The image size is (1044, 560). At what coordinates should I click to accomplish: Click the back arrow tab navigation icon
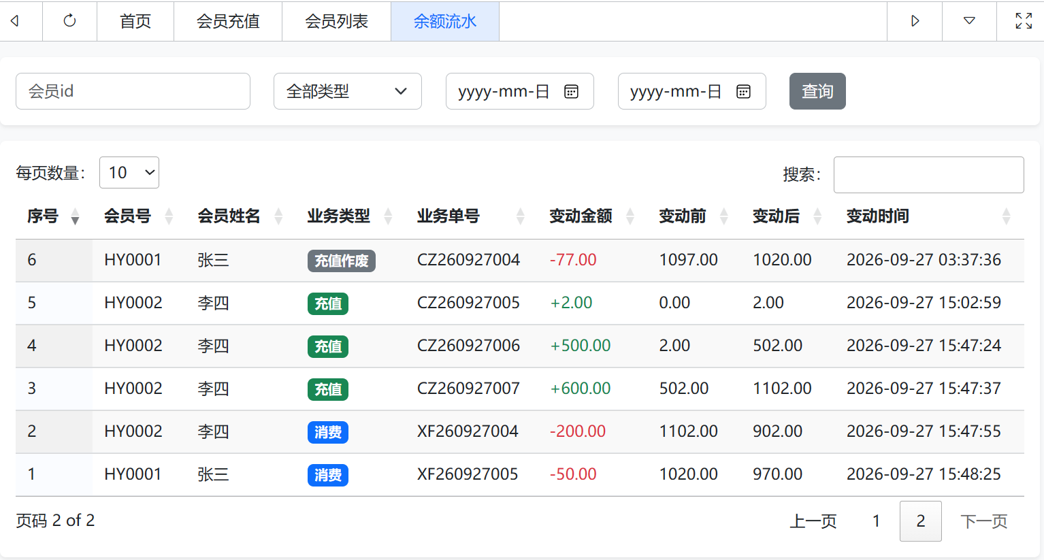coord(15,21)
